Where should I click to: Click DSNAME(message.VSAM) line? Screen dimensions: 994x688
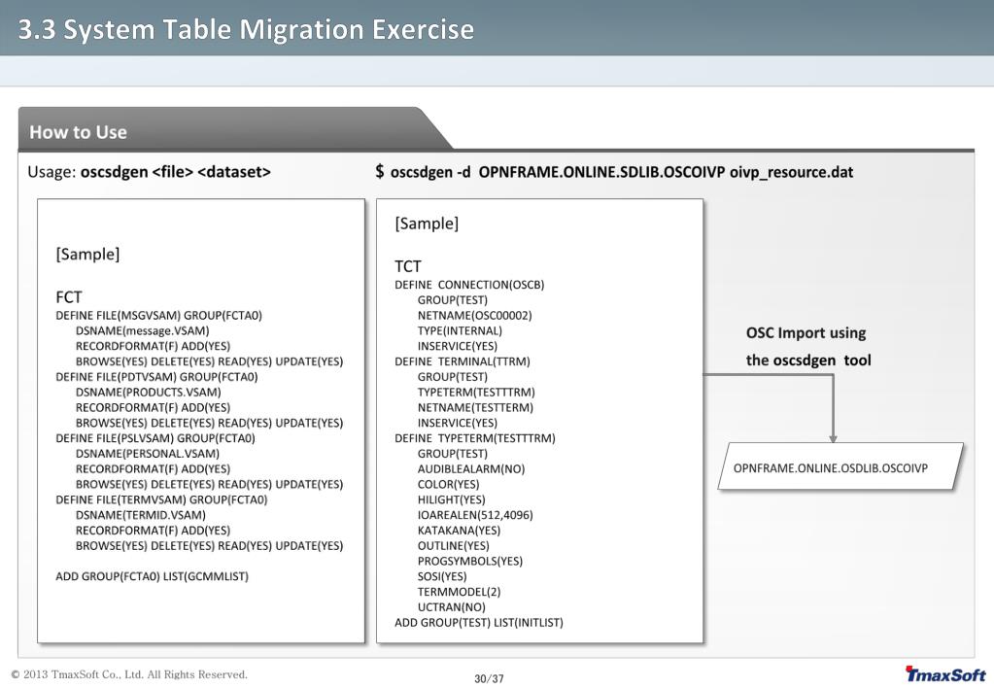(142, 330)
